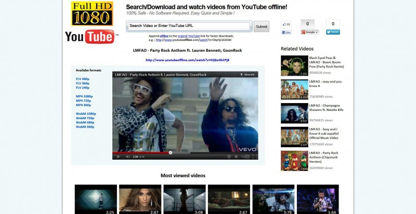Mute the video using the speaker icon
Viewport: 416px width, 214px height.
(x=127, y=156)
